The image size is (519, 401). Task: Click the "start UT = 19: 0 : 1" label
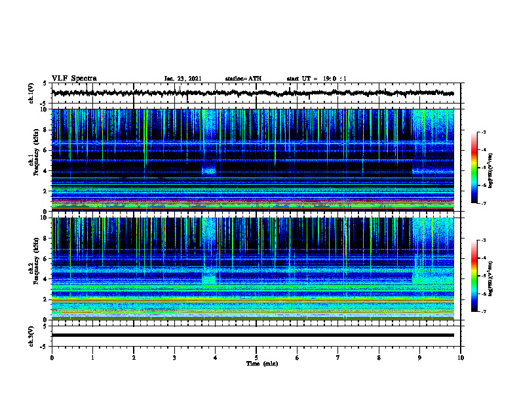tap(317, 79)
